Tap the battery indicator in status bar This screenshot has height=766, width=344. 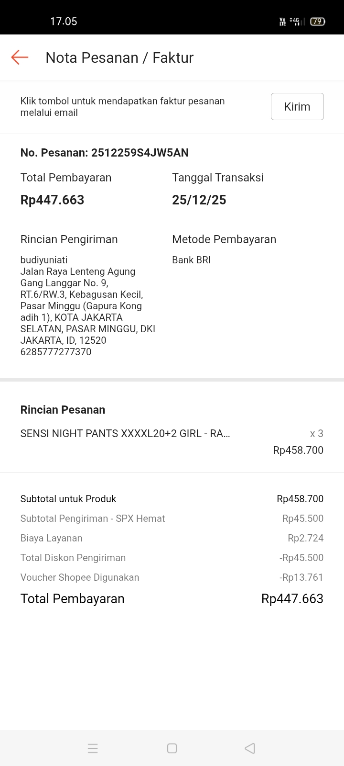[x=318, y=22]
